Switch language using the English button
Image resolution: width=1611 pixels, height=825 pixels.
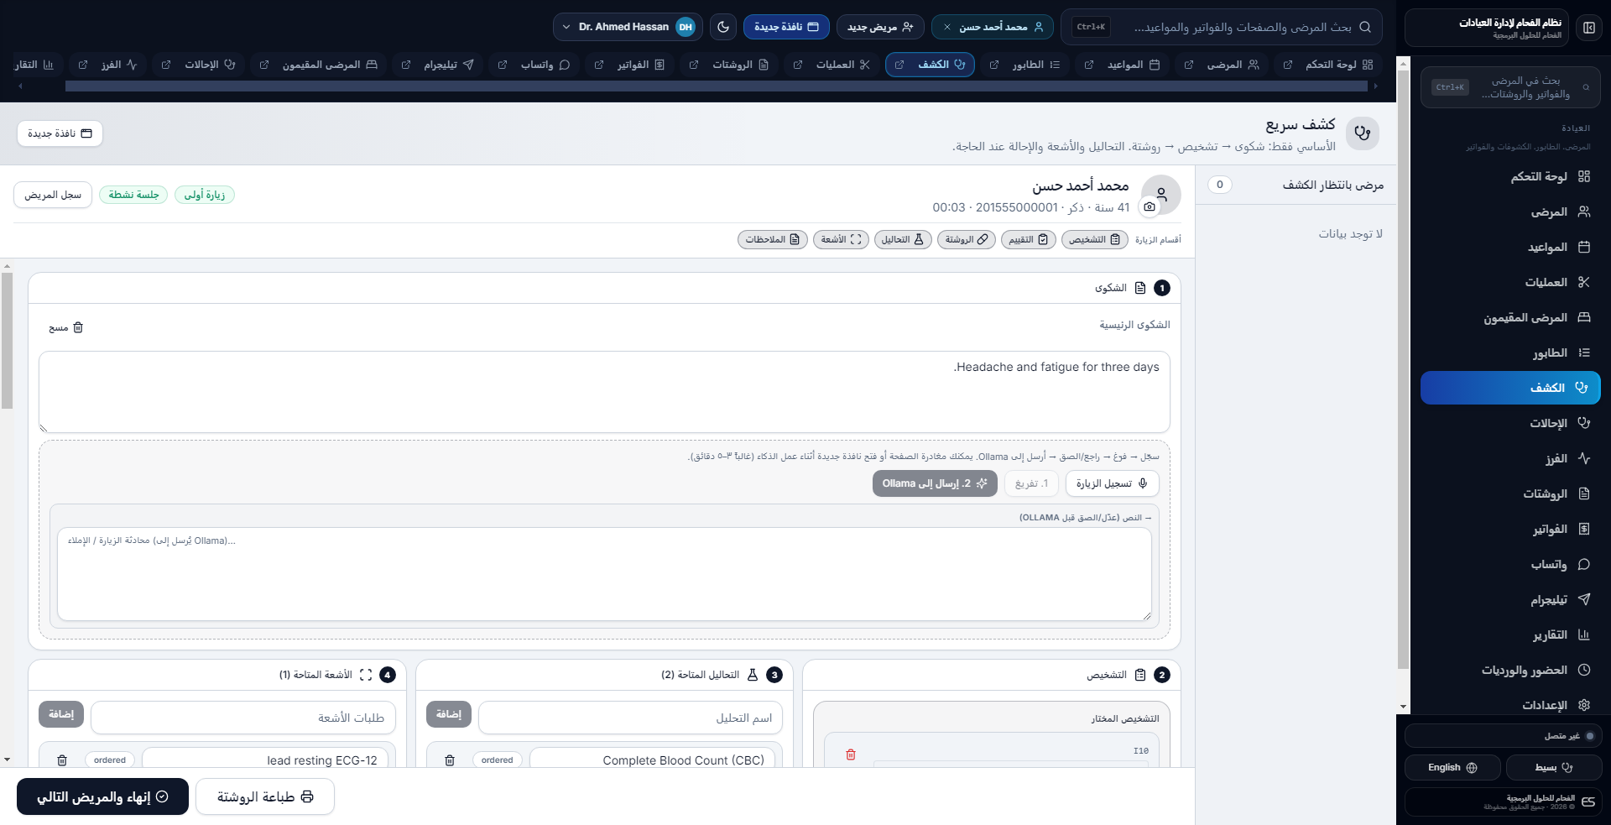pyautogui.click(x=1452, y=767)
